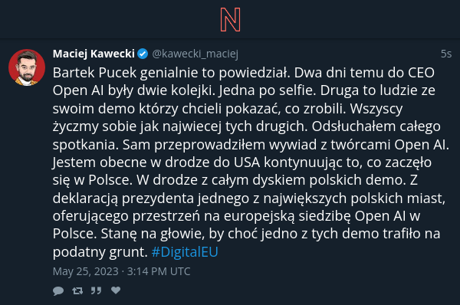The image size is (460, 305).
Task: Click the heart like icon
Action: [x=116, y=290]
